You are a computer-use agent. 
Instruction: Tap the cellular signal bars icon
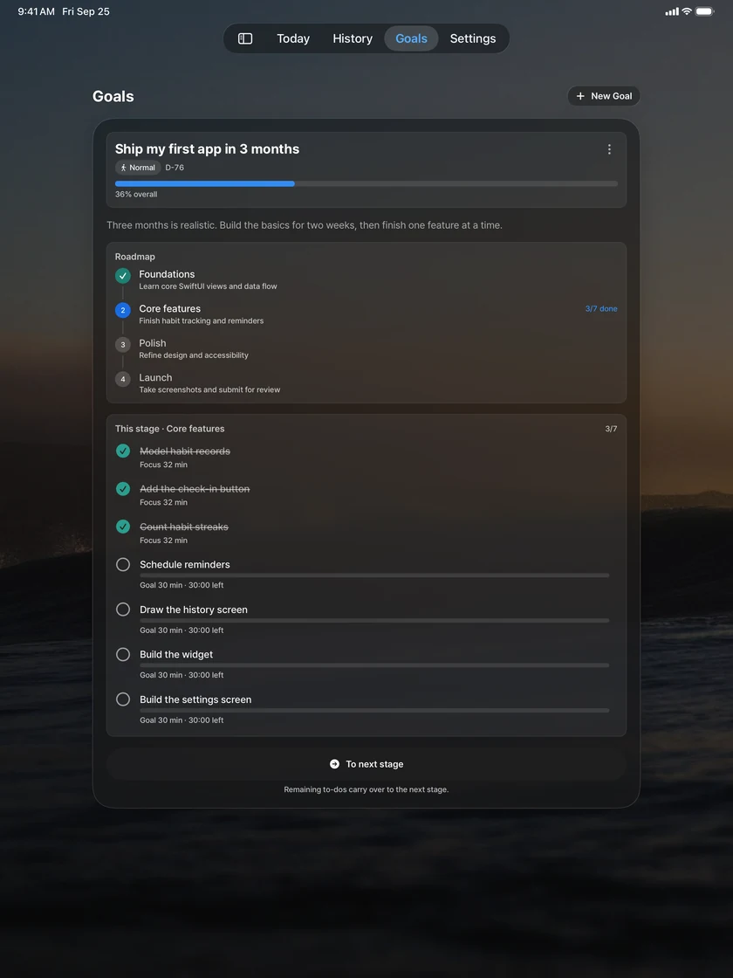pyautogui.click(x=672, y=11)
